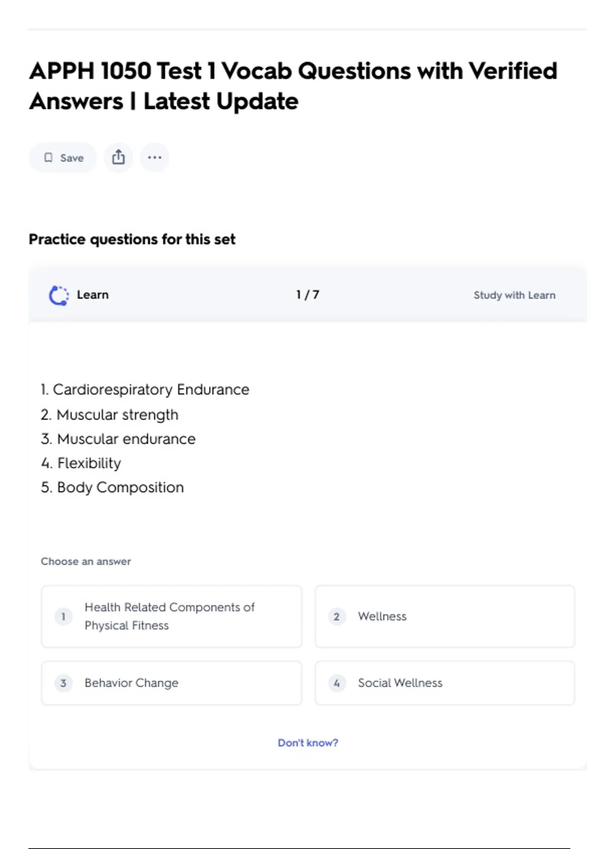Choose the Behavior Change answer
Image resolution: width=599 pixels, height=849 pixels.
(131, 683)
